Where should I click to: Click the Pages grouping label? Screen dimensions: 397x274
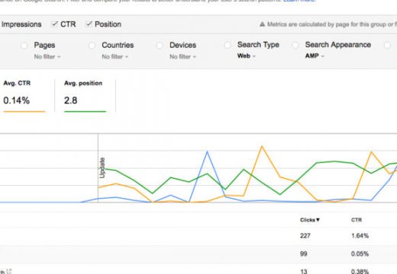coord(44,45)
